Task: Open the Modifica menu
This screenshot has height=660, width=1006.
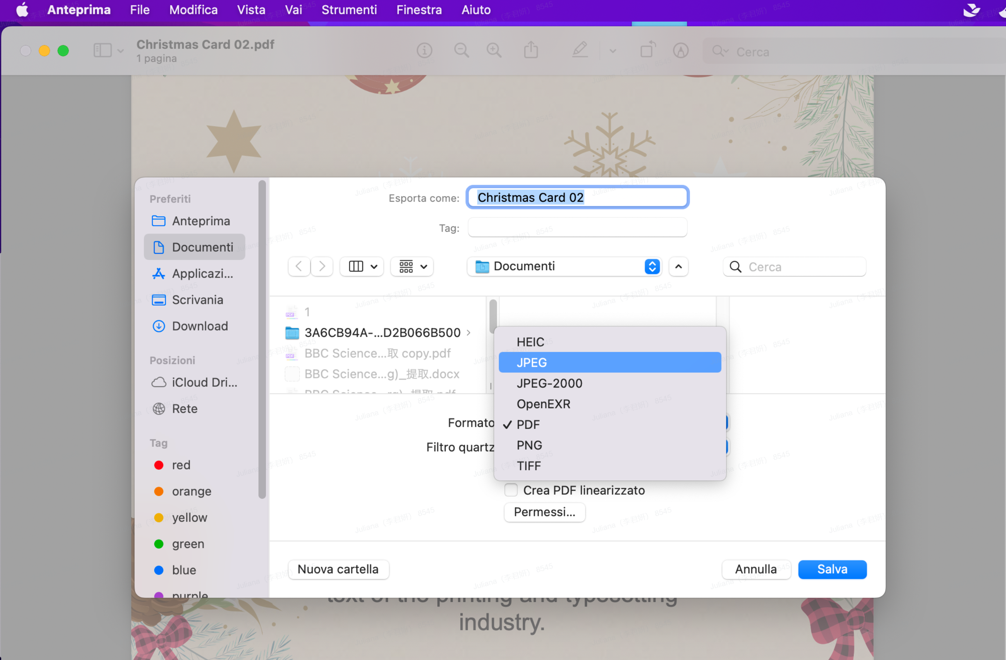Action: 193,9
